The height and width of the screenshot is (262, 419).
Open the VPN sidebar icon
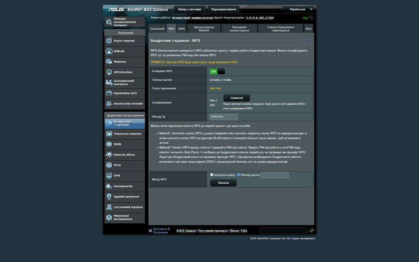tap(109, 176)
